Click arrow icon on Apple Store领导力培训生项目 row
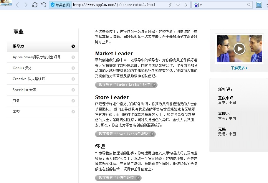The width and height of the screenshot is (268, 183). tap(73, 57)
